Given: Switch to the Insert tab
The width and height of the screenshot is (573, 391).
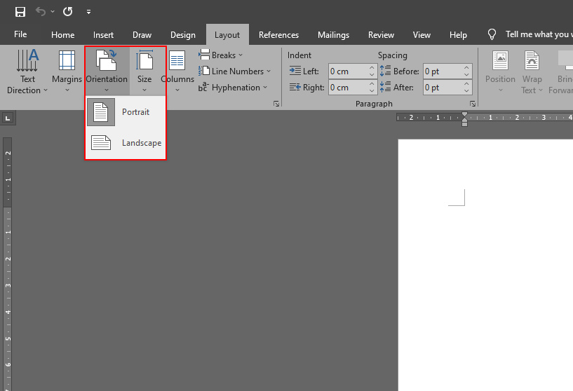Looking at the screenshot, I should coord(103,34).
